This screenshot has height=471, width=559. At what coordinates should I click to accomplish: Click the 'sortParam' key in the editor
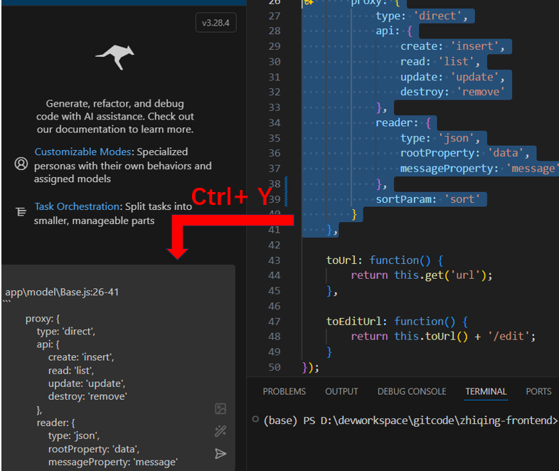(403, 199)
